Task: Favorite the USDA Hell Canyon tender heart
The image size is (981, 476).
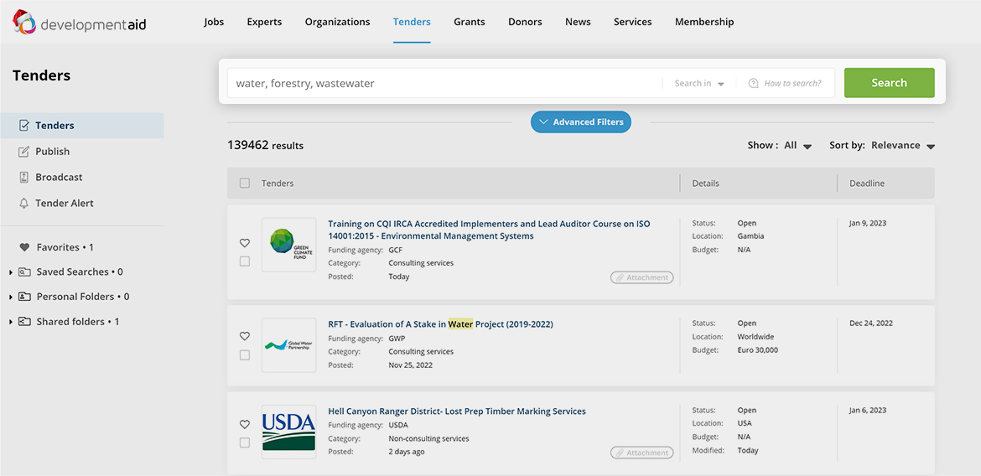Action: pos(245,424)
